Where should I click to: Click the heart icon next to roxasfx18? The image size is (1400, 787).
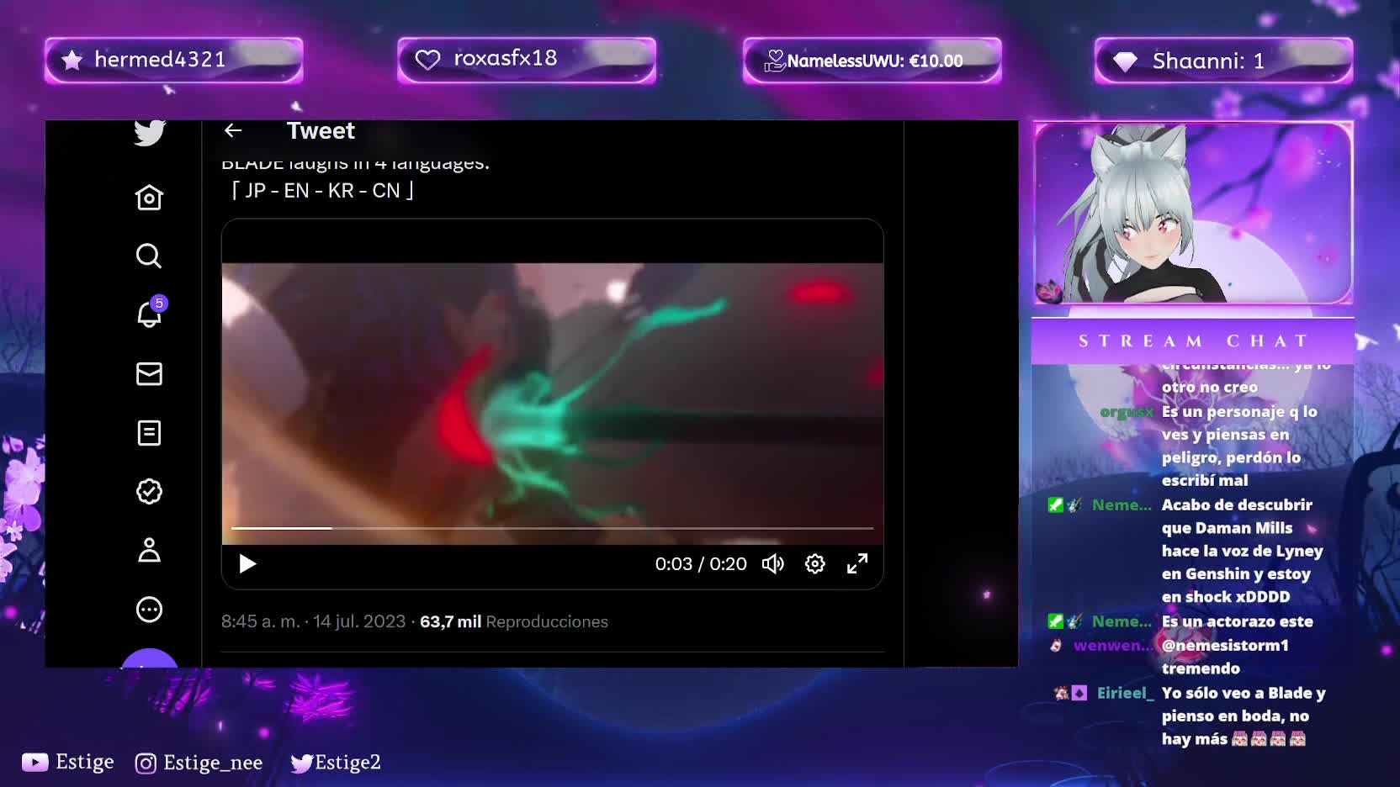[427, 60]
